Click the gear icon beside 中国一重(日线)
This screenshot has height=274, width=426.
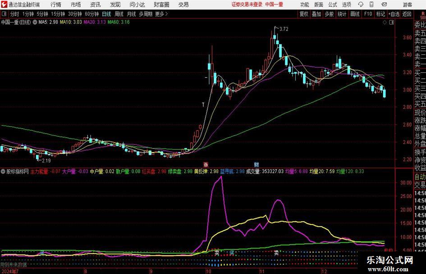tap(35, 22)
